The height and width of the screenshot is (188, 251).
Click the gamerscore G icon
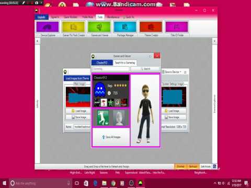pos(109,93)
